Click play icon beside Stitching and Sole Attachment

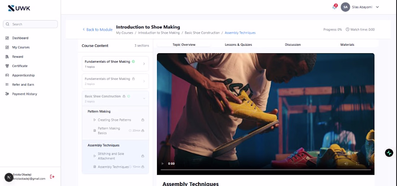(95, 156)
